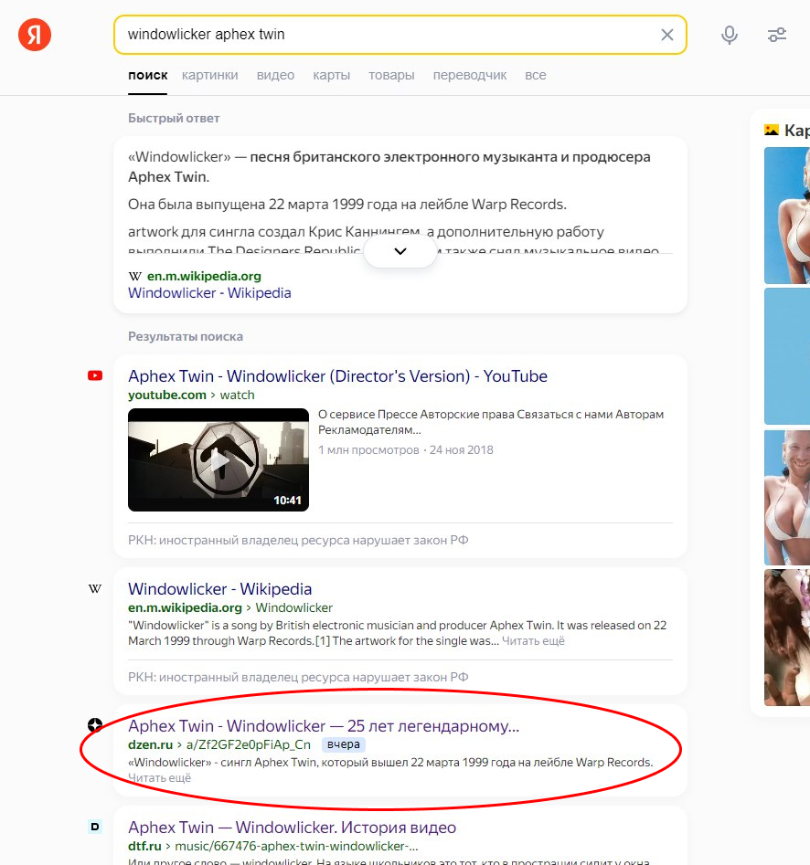This screenshot has width=810, height=865.
Task: Open search settings sliders icon
Action: (777, 35)
